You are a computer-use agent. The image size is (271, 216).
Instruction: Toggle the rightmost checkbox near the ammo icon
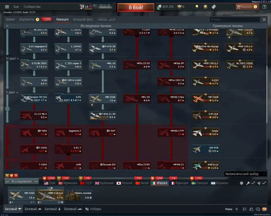pyautogui.click(x=264, y=183)
